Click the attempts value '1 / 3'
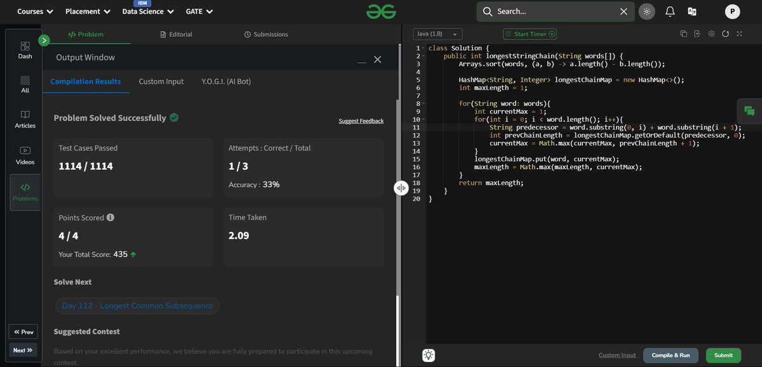This screenshot has width=762, height=367. 239,167
